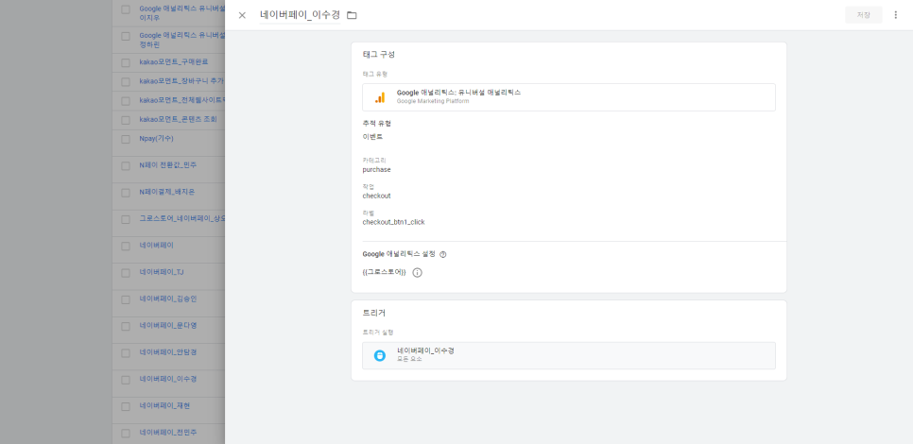This screenshot has width=913, height=444.
Task: Check the box for kakao모먼트_장바구니 추가
Action: (125, 81)
